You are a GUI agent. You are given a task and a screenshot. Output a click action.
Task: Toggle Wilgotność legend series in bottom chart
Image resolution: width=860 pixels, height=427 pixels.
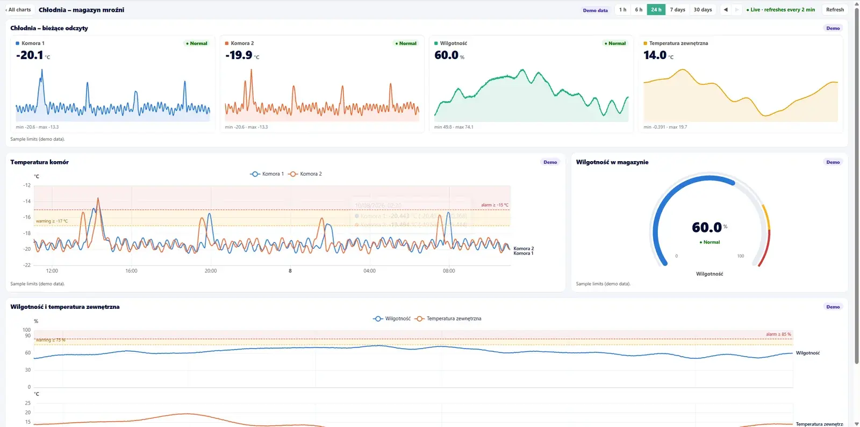tap(392, 319)
